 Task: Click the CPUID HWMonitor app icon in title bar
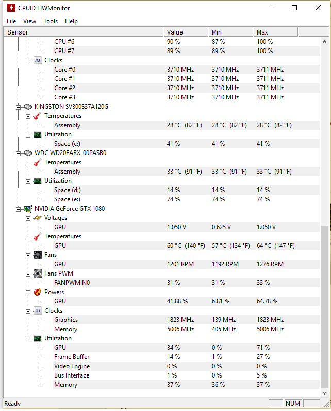(x=11, y=8)
